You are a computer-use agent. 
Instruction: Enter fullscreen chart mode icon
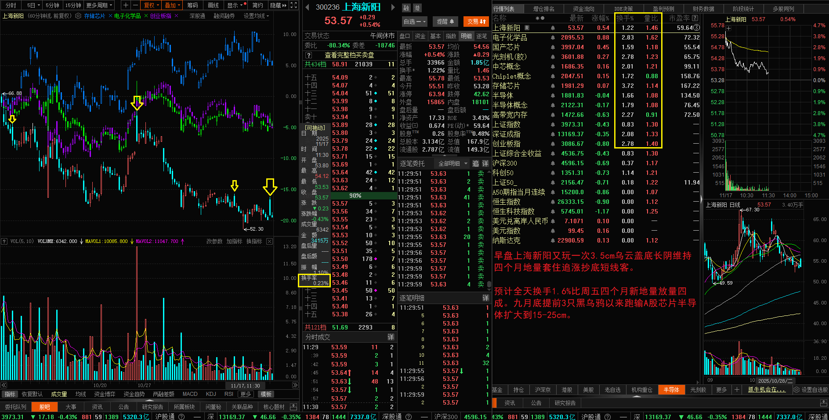coord(294,5)
